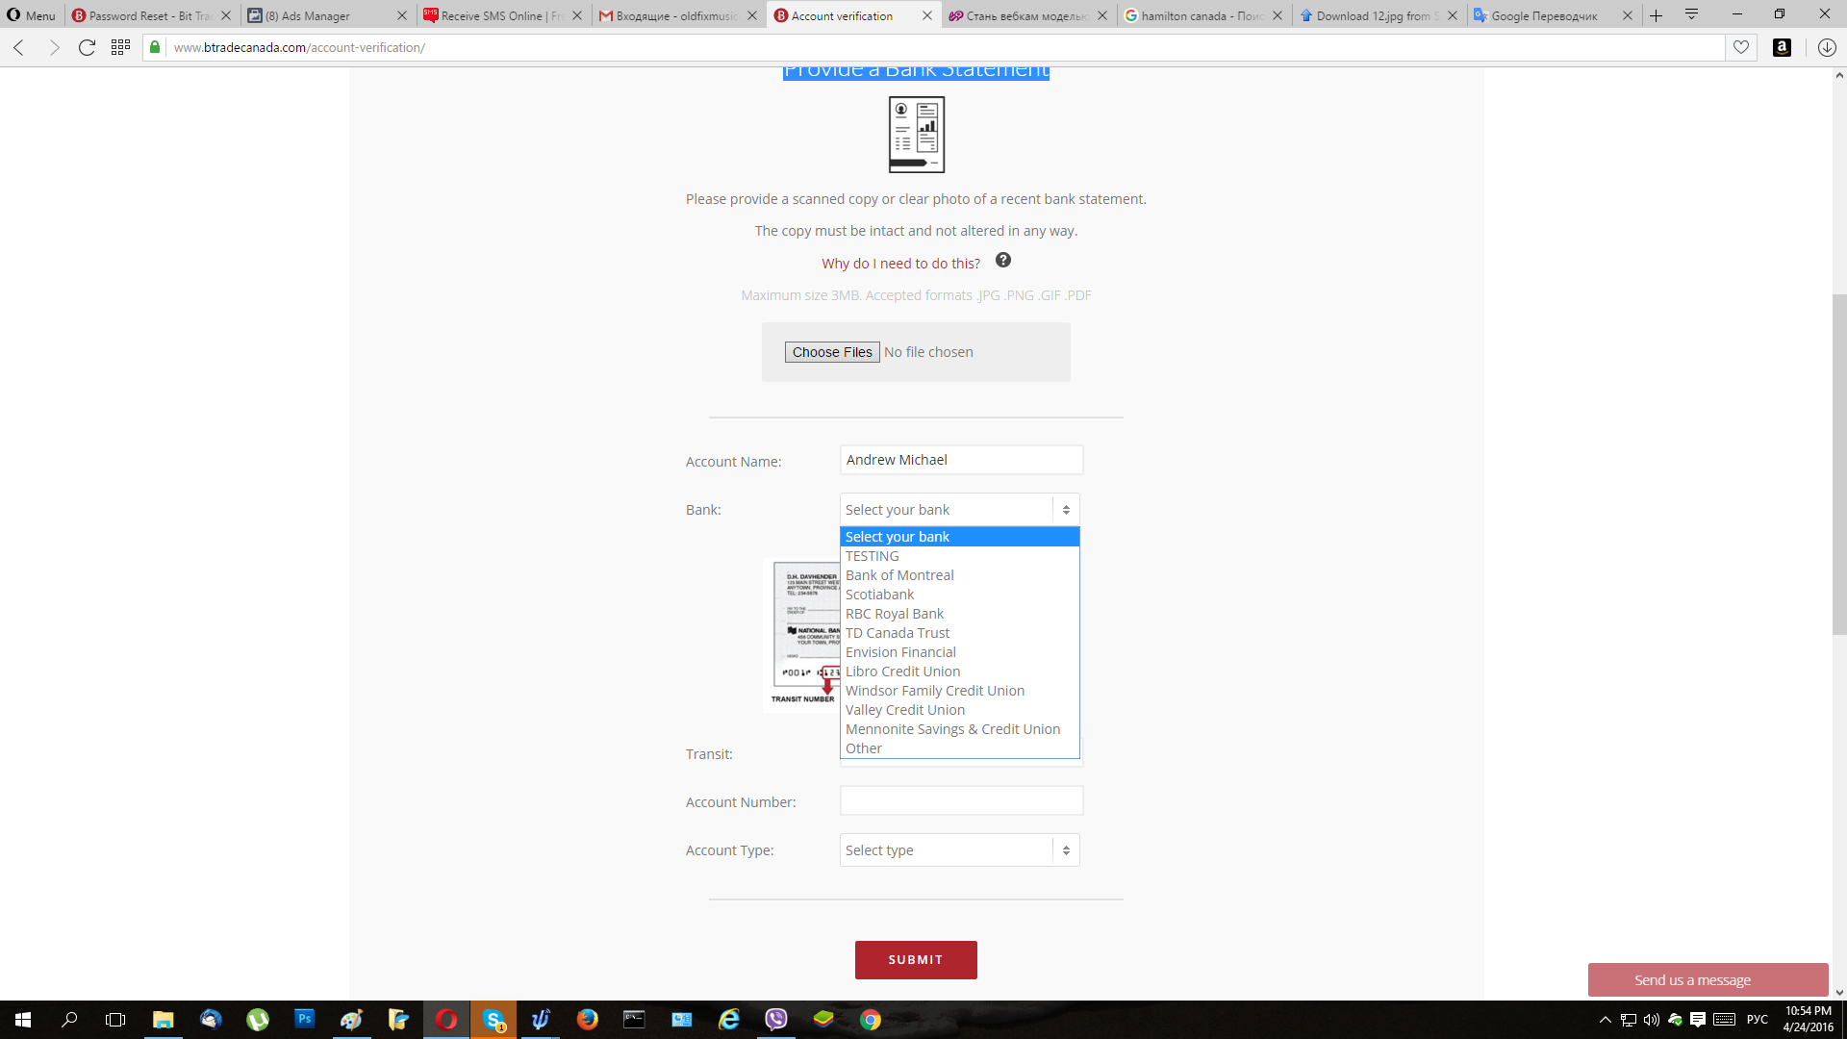Add page to bookmarks with heart icon
The image size is (1847, 1039).
click(1741, 47)
